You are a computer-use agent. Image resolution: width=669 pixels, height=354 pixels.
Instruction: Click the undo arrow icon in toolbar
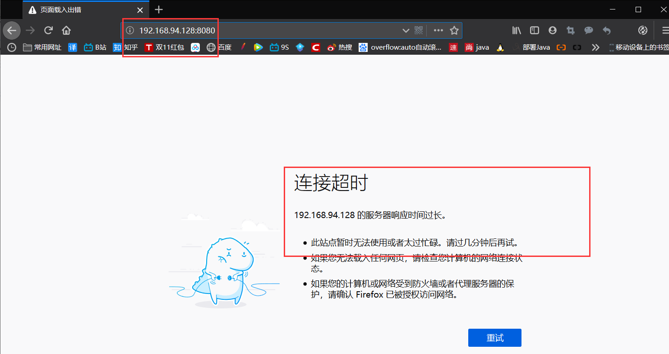click(x=606, y=30)
